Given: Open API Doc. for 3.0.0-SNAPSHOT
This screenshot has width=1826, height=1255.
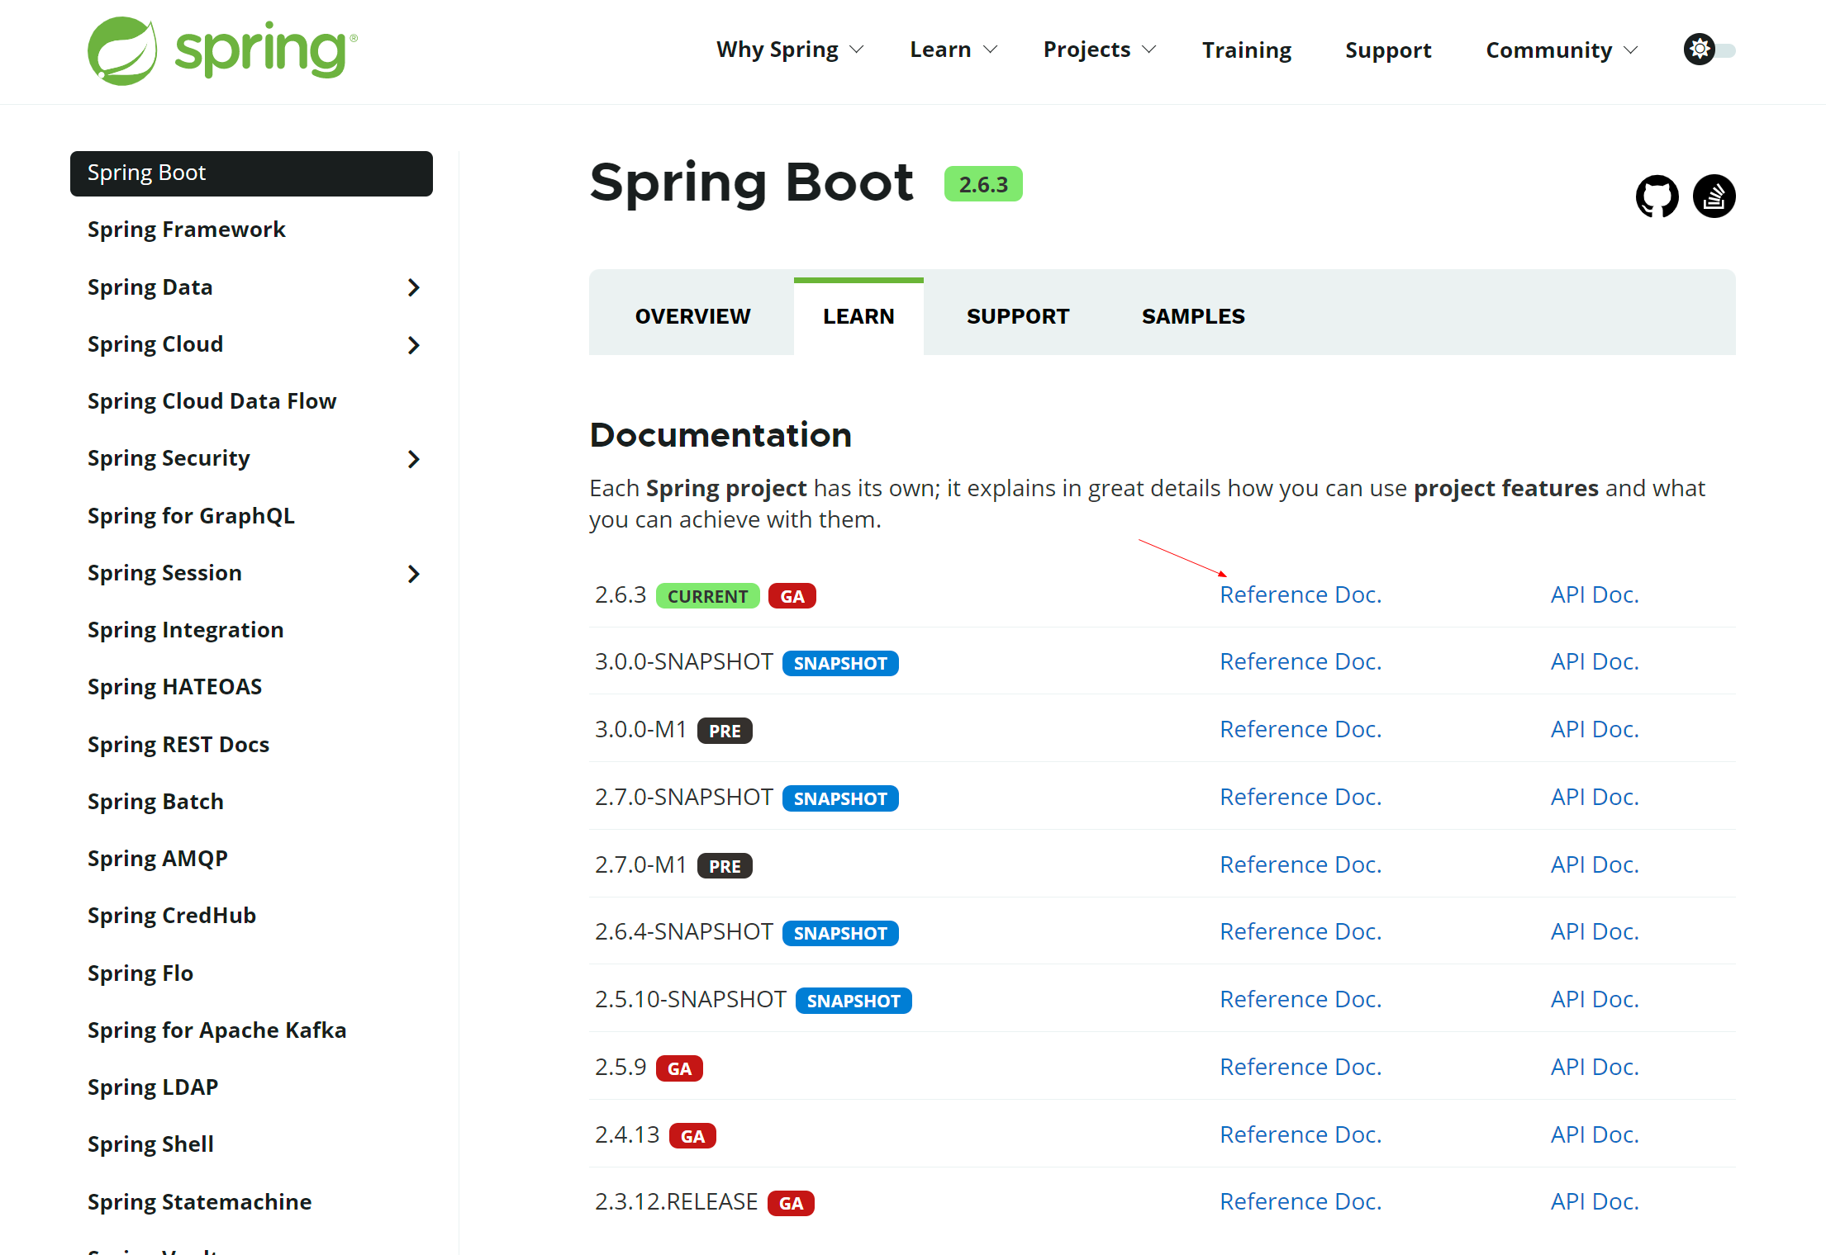Looking at the screenshot, I should pyautogui.click(x=1594, y=662).
